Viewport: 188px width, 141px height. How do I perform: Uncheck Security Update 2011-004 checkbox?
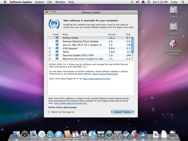[x=57, y=55]
